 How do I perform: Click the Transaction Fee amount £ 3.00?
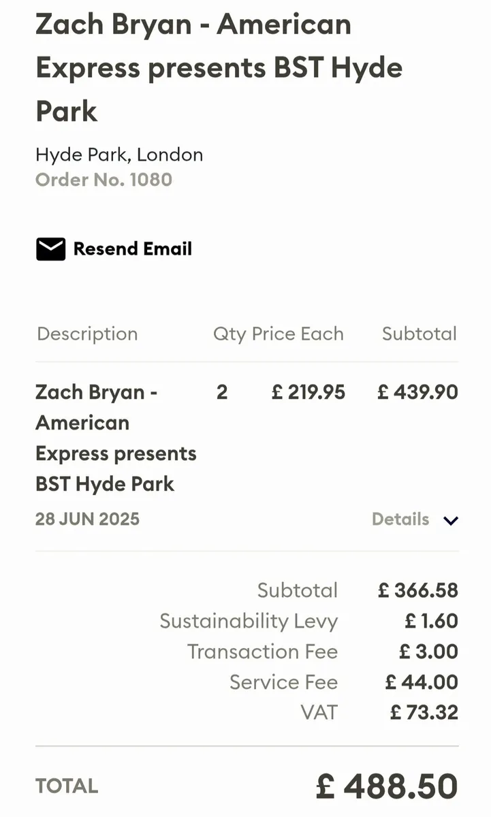(428, 652)
